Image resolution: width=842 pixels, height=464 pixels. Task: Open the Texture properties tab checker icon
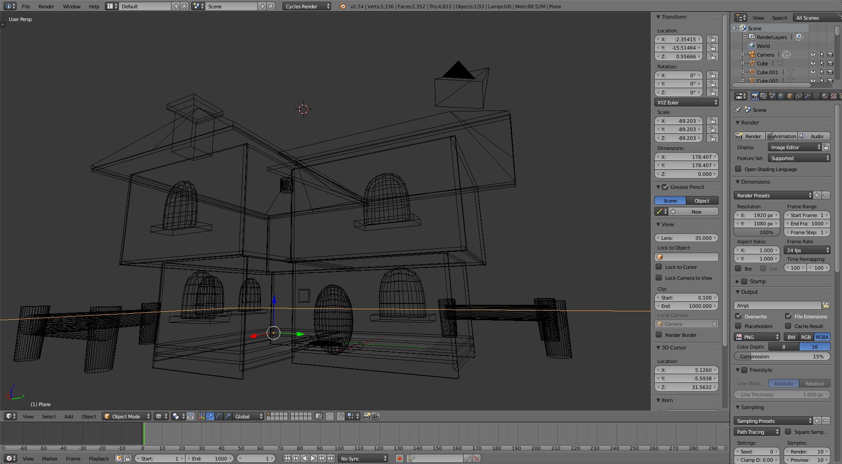tap(834, 96)
